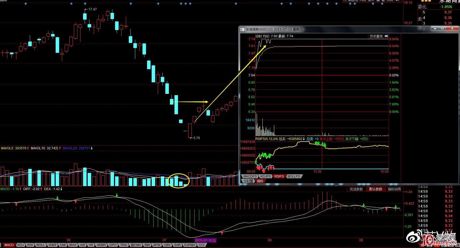Open the DMI indicator tab

tap(63, 245)
